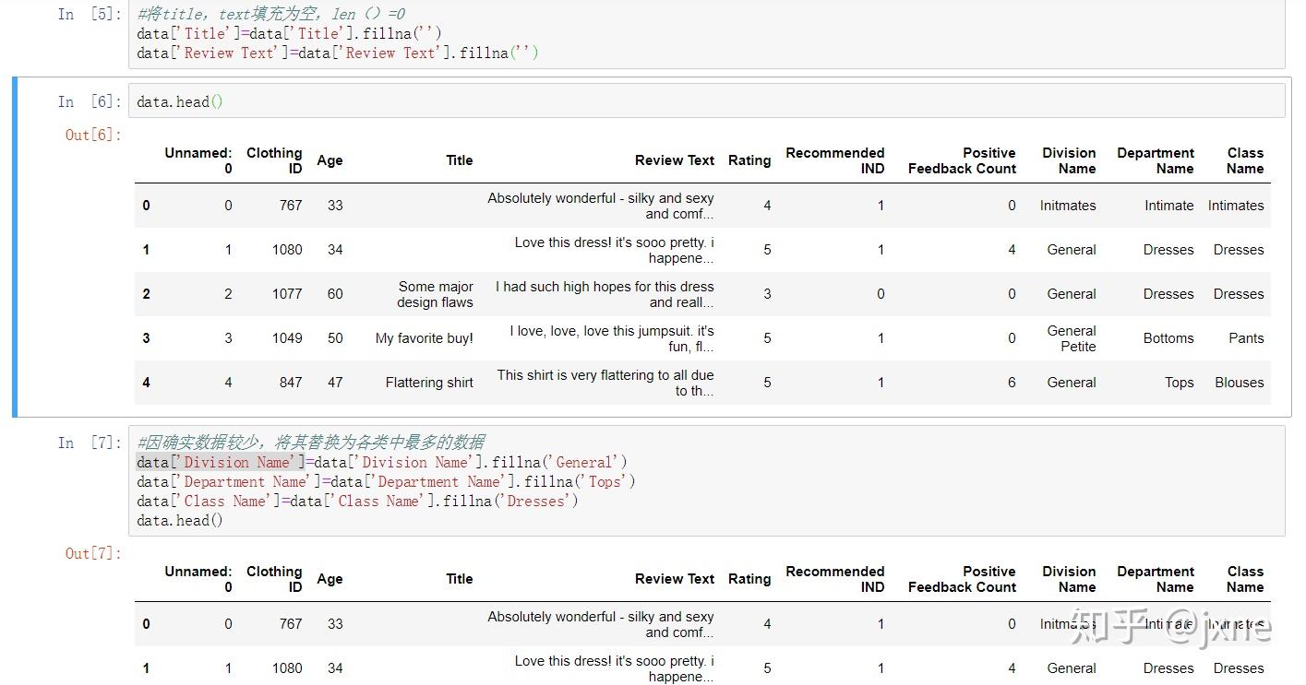Click Positive Feedback Count header in Out[6] table
The image size is (1306, 685).
coord(962,160)
